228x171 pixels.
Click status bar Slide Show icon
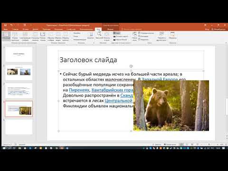tap(197, 144)
